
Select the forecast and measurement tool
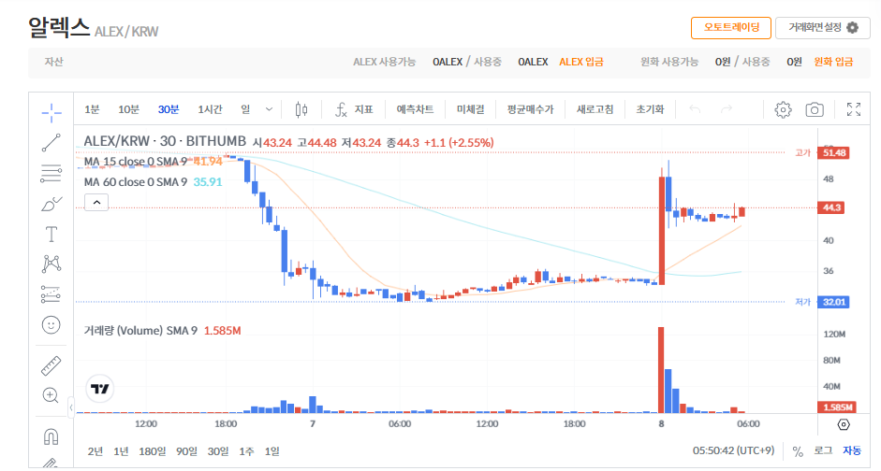51,294
